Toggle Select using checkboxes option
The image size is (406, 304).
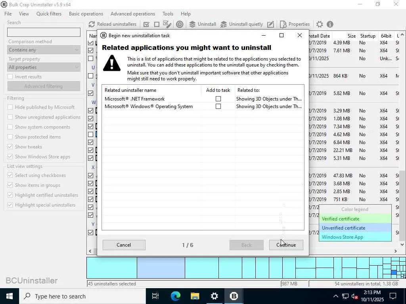(x=10, y=175)
